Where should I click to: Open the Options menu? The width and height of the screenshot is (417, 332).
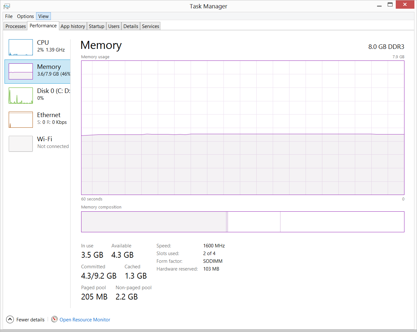tap(25, 16)
